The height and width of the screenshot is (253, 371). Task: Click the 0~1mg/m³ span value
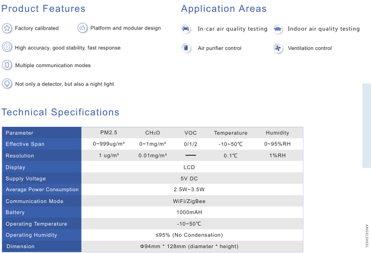[x=153, y=144]
